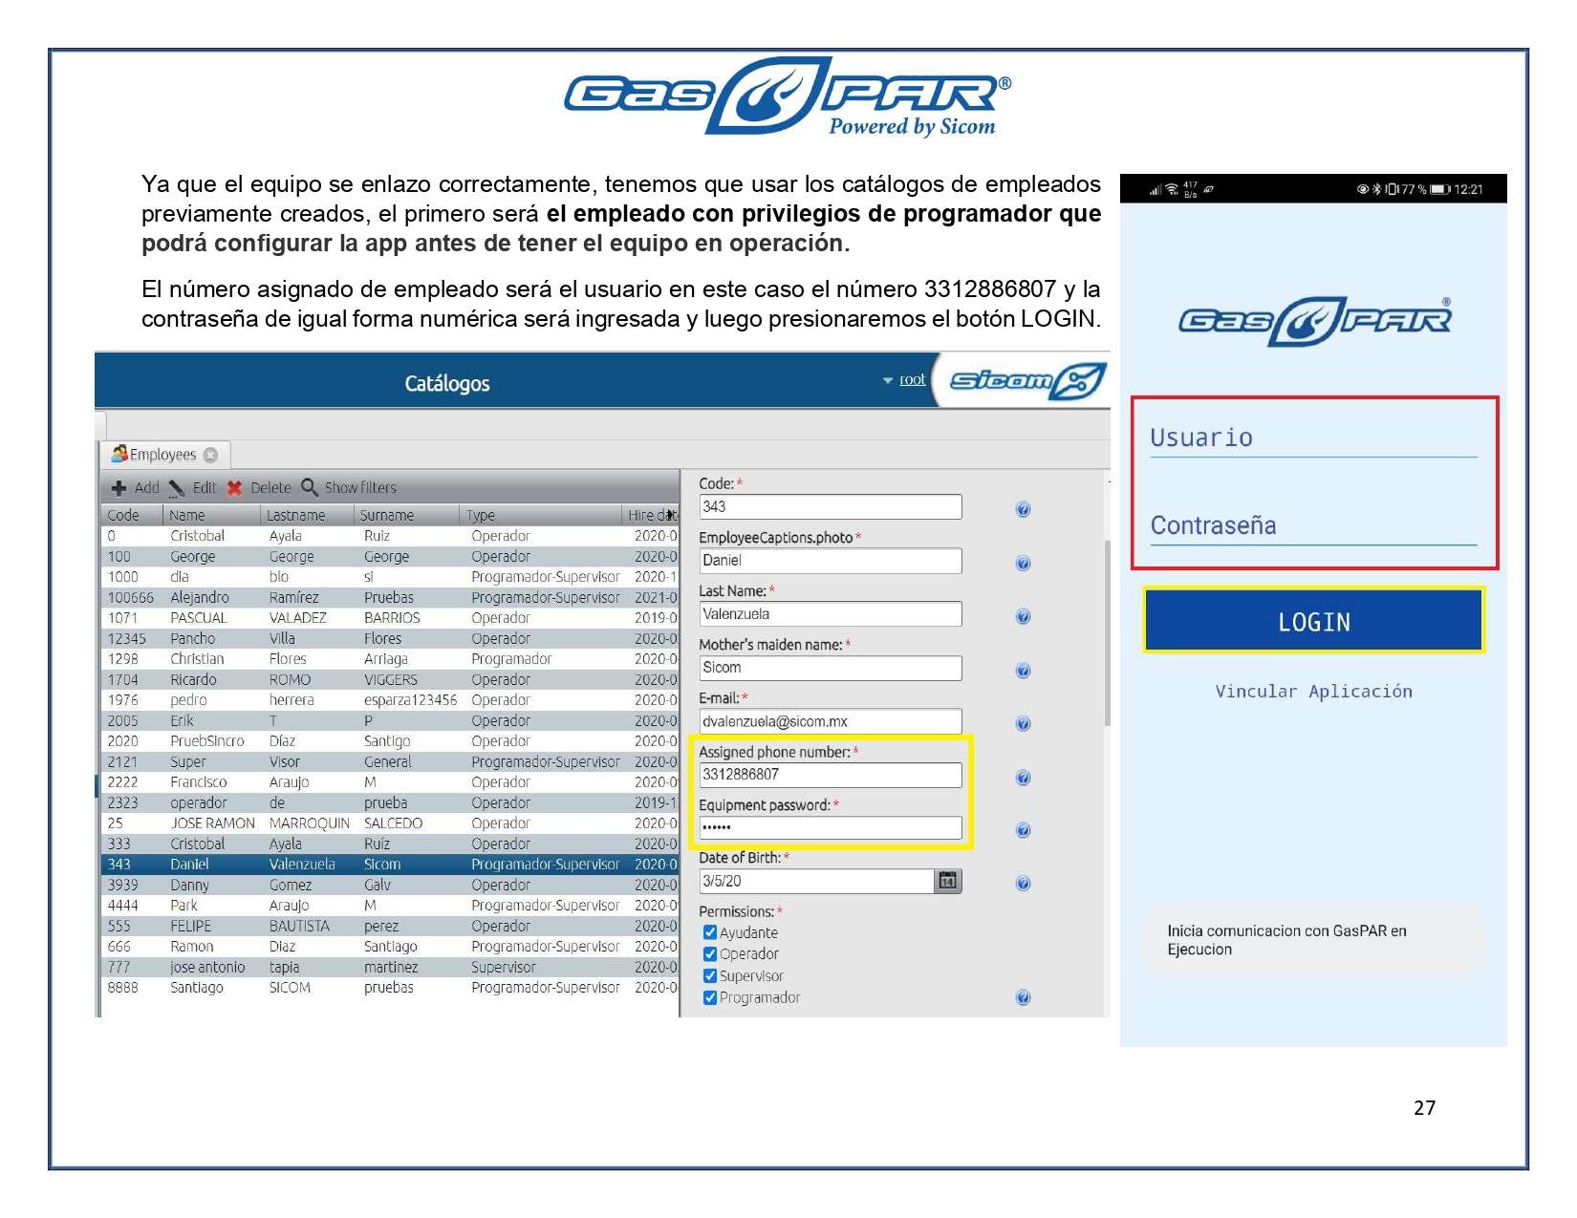Click the GasPAR Powered by Sicom logo

788,96
